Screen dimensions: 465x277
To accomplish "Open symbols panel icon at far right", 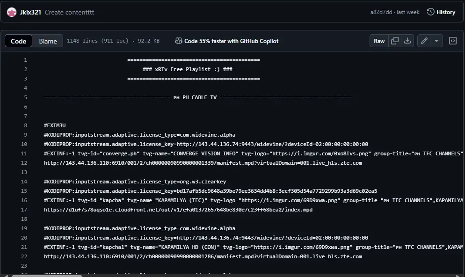I will pyautogui.click(x=452, y=41).
